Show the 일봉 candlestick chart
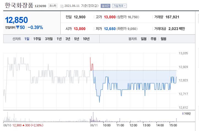Viewport: 199px width, 131px height. (144, 39)
